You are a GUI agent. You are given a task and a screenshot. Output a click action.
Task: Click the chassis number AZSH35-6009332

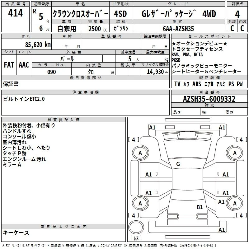(x=209, y=99)
